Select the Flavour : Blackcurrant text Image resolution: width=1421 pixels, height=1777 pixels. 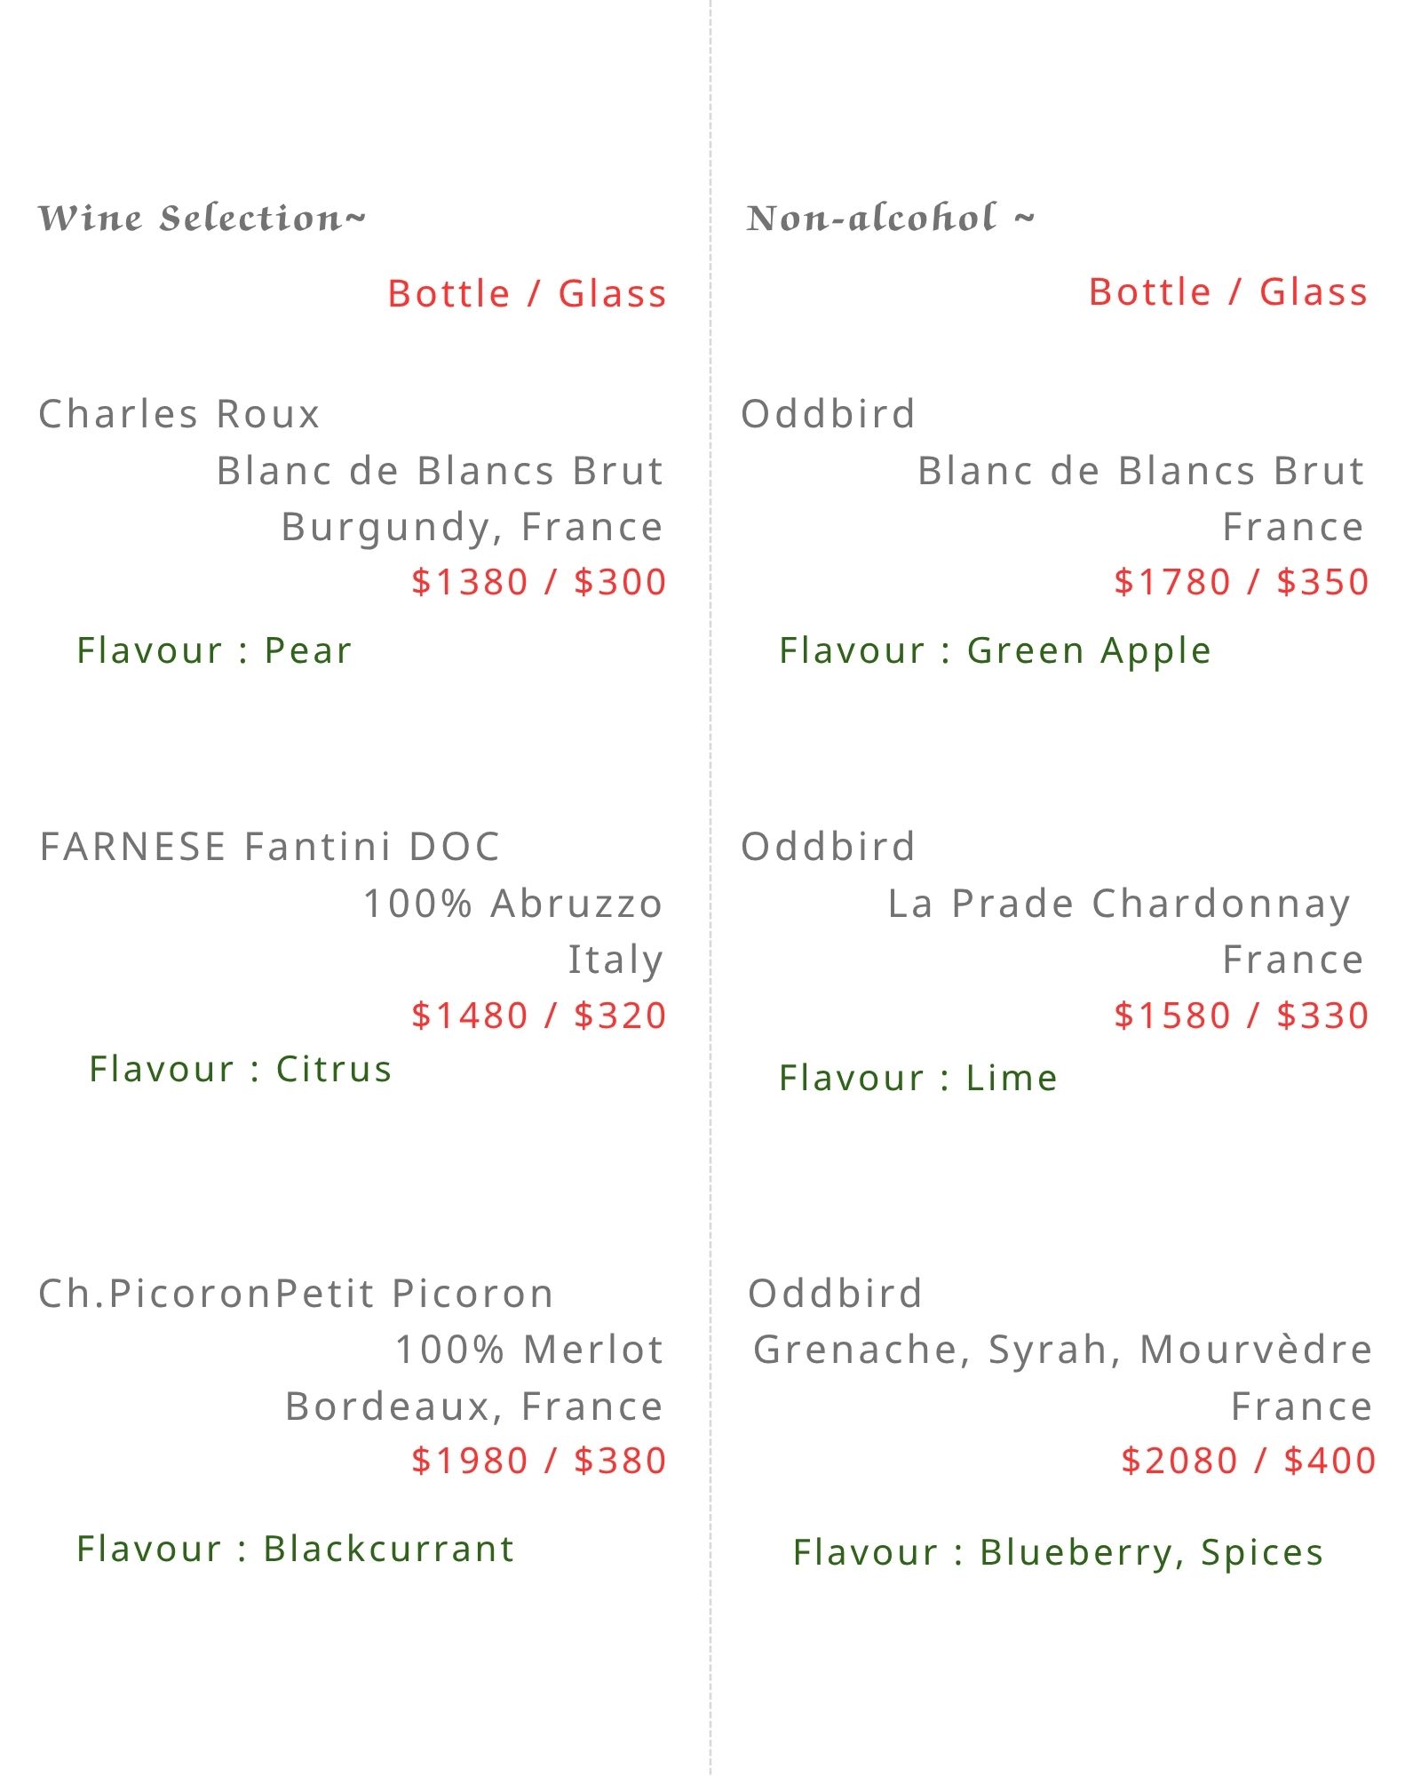click(295, 1549)
